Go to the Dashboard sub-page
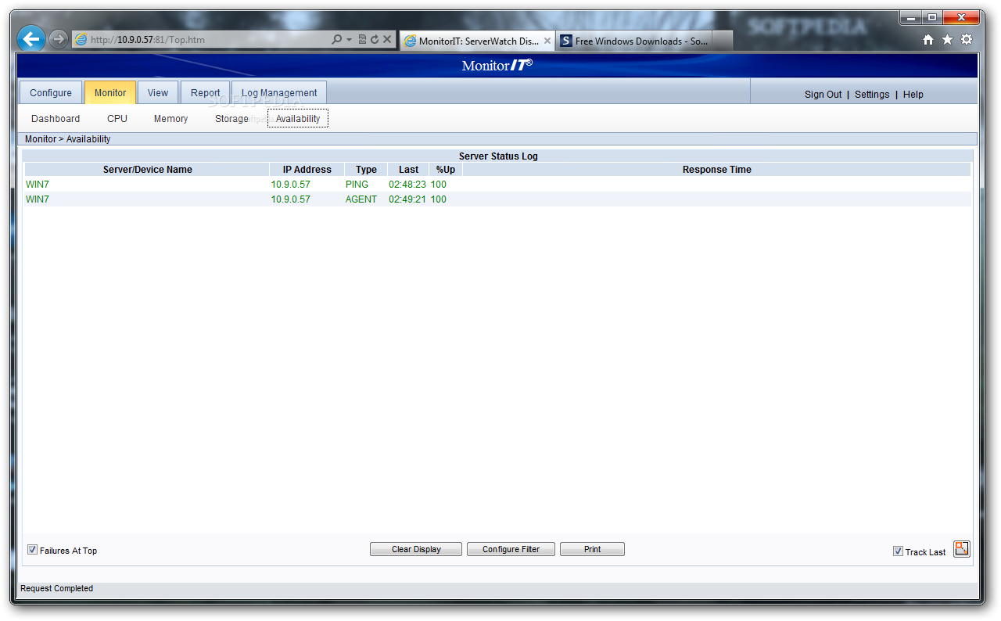This screenshot has height=621, width=1001. [56, 119]
